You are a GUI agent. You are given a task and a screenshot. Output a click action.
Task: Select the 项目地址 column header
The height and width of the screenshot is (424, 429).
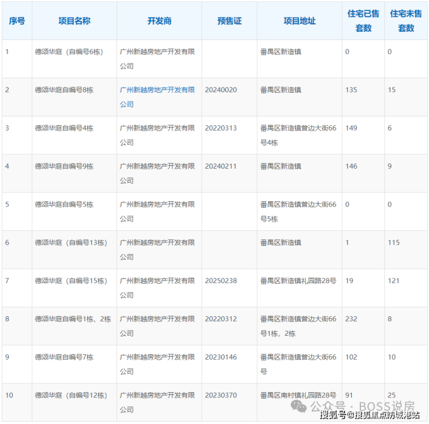(300, 21)
